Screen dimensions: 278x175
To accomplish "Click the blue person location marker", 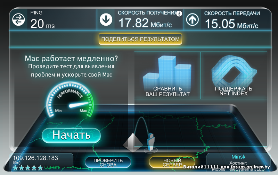I will pyautogui.click(x=150, y=142).
